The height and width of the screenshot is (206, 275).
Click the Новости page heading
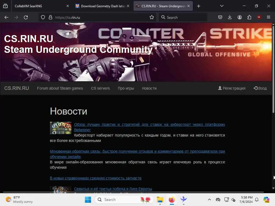(68, 111)
